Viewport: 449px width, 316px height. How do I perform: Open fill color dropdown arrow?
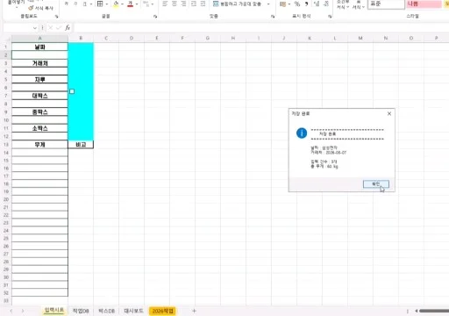pyautogui.click(x=122, y=4)
